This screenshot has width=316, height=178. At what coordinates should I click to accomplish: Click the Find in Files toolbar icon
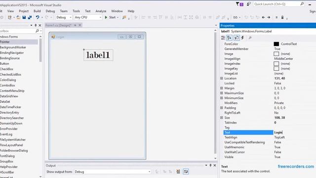tap(124, 18)
